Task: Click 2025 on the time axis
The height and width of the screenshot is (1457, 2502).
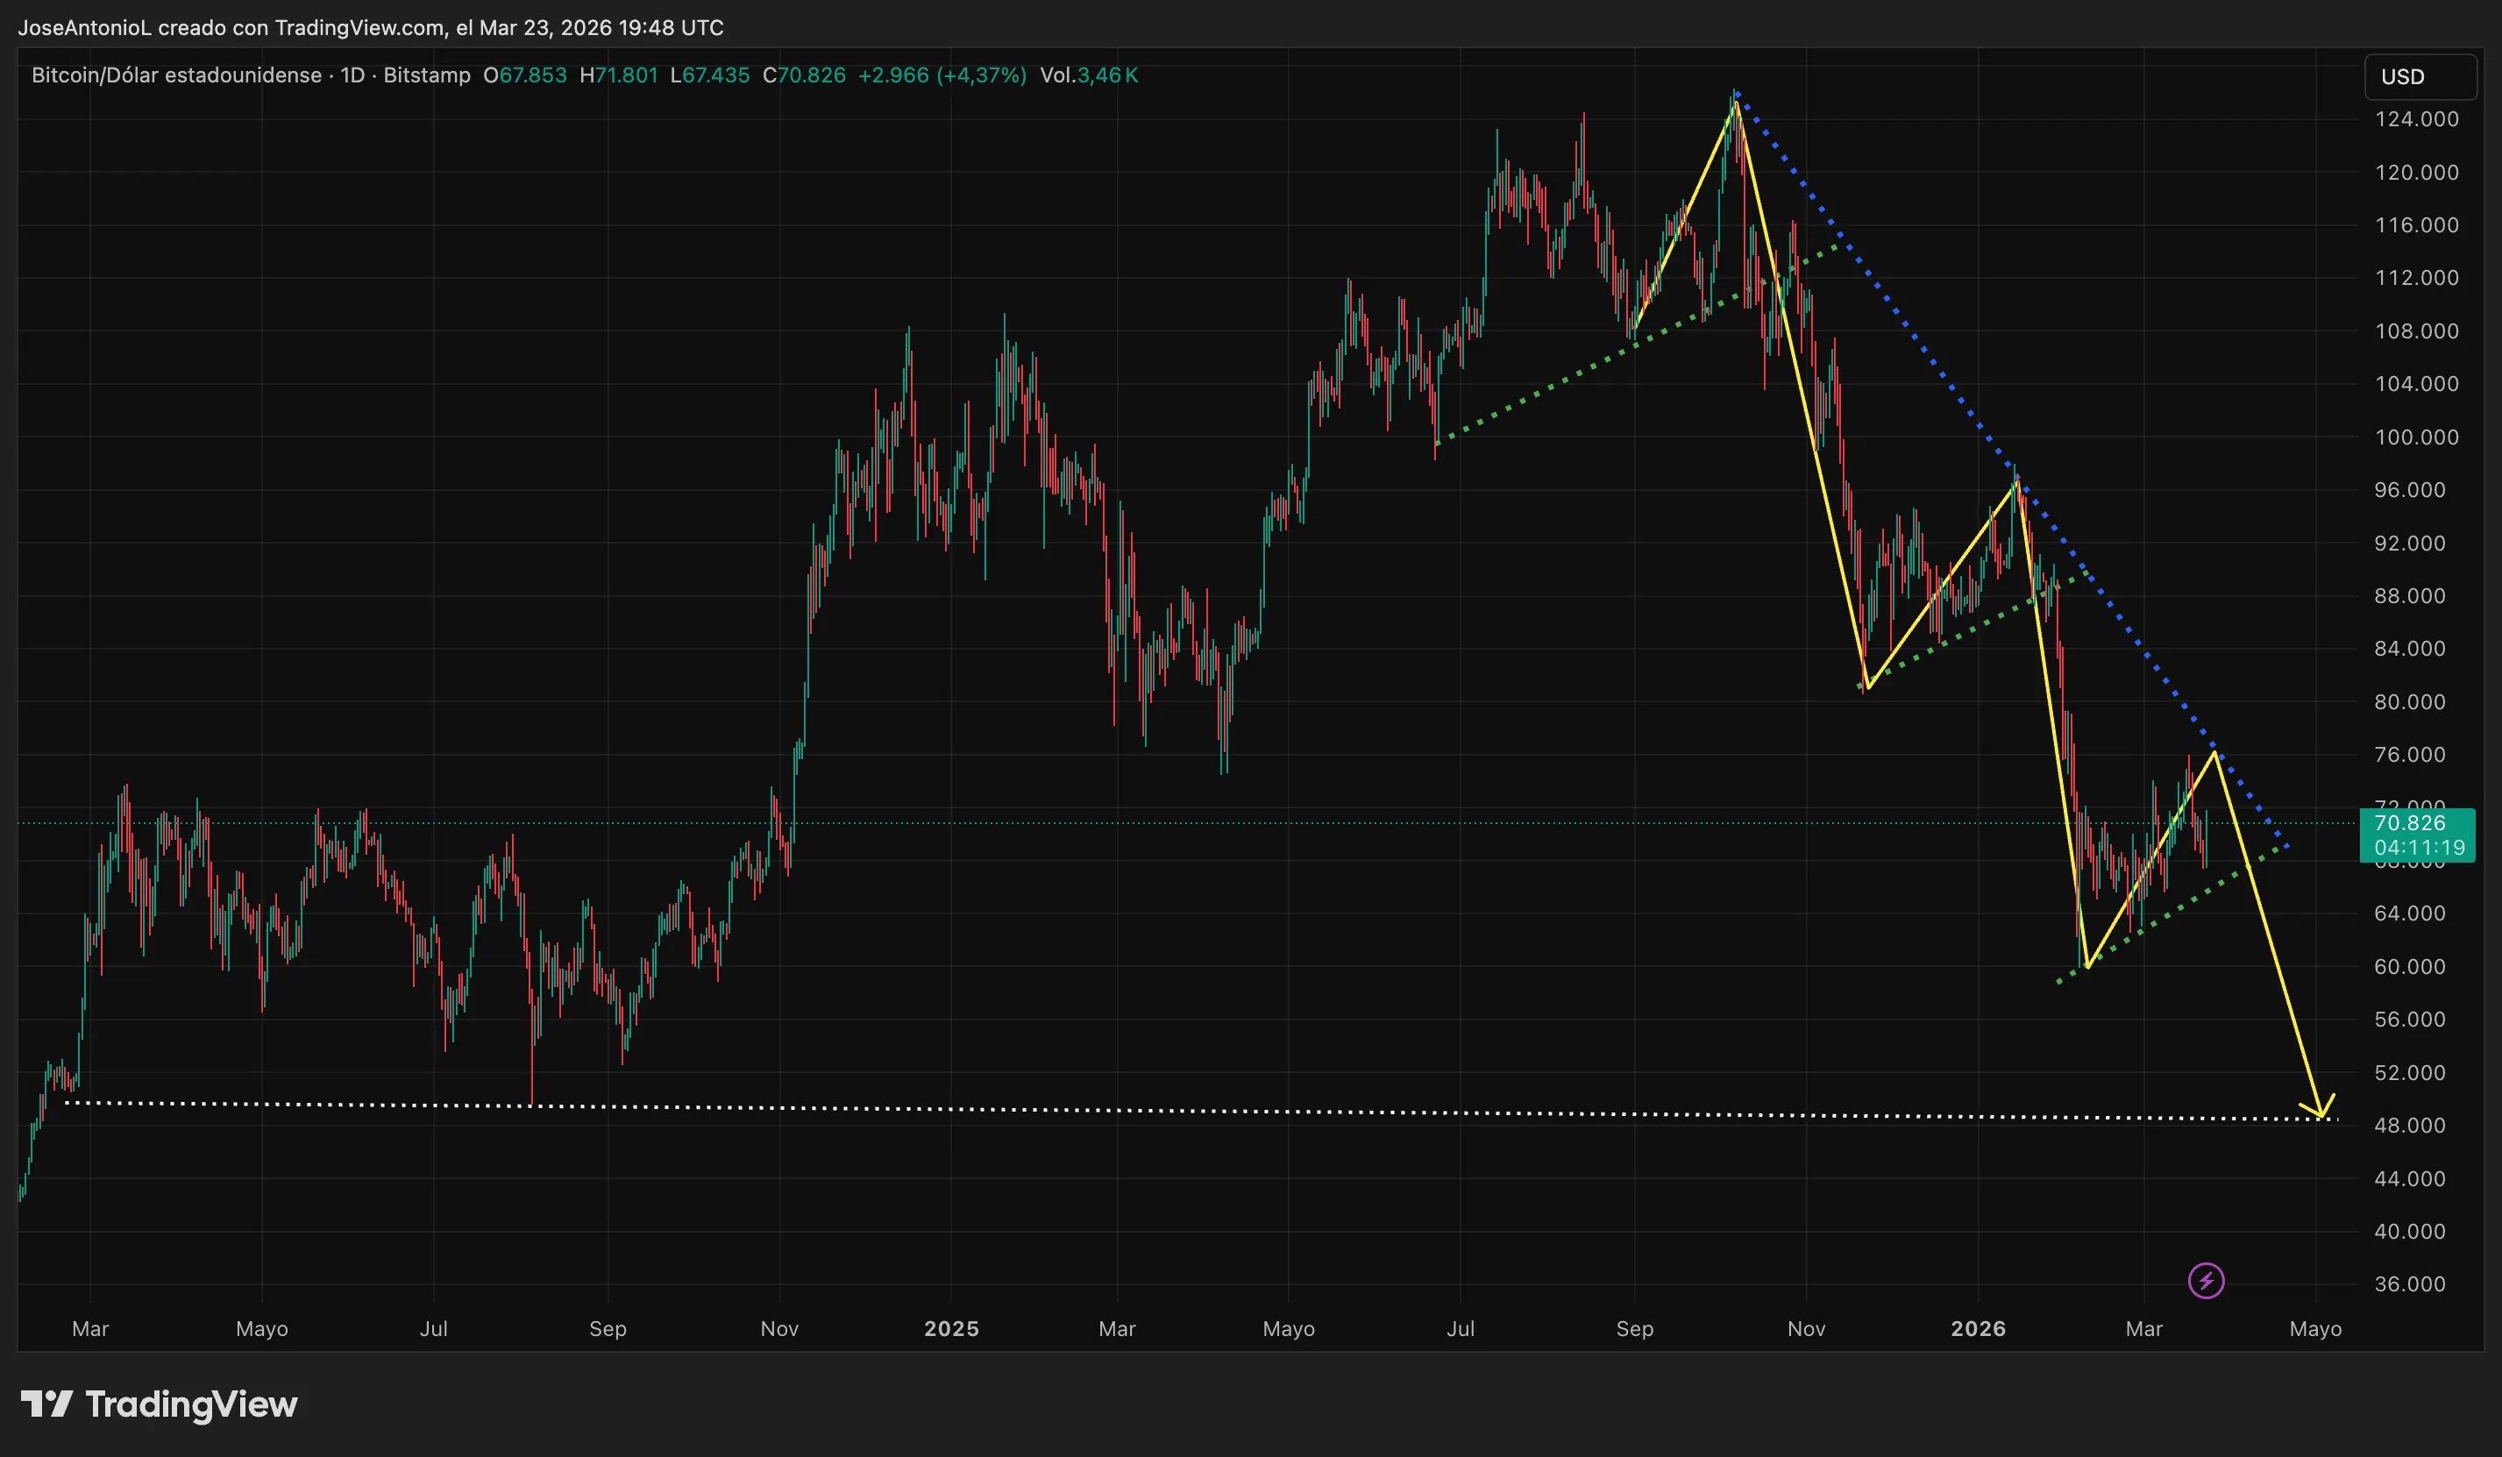Action: (952, 1328)
